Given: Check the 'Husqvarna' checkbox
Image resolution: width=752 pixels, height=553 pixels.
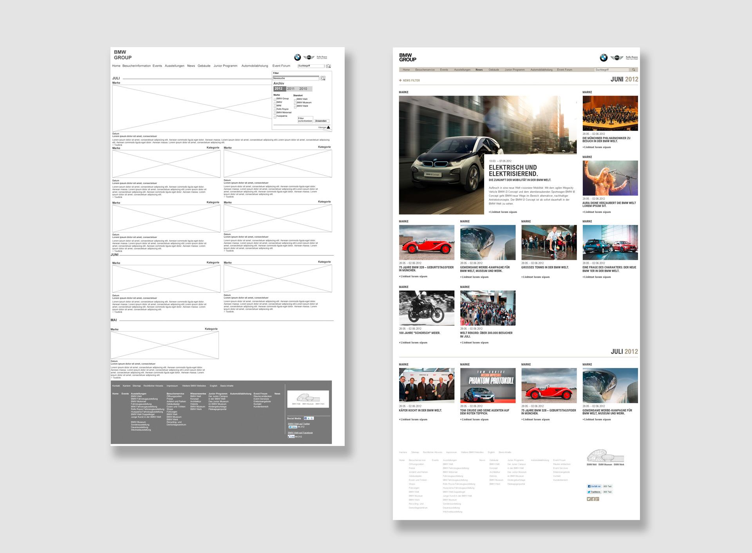Looking at the screenshot, I should 275,116.
